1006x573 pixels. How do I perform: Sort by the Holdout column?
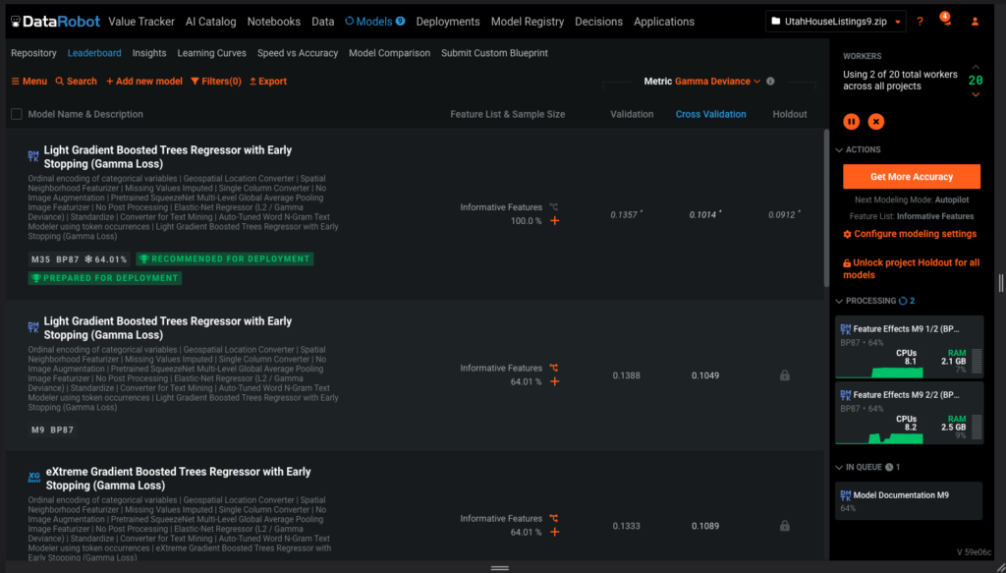pyautogui.click(x=790, y=114)
